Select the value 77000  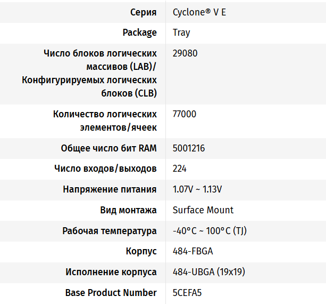click(185, 114)
